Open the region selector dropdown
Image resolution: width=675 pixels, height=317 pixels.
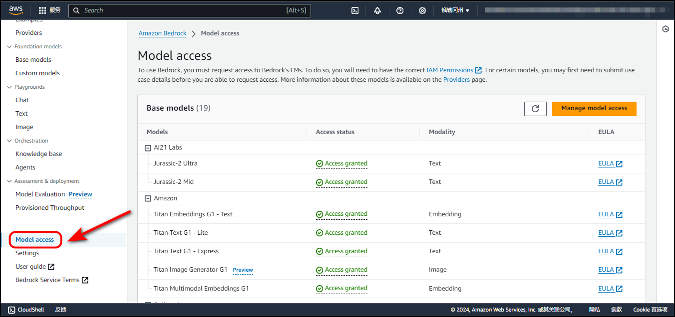(455, 10)
